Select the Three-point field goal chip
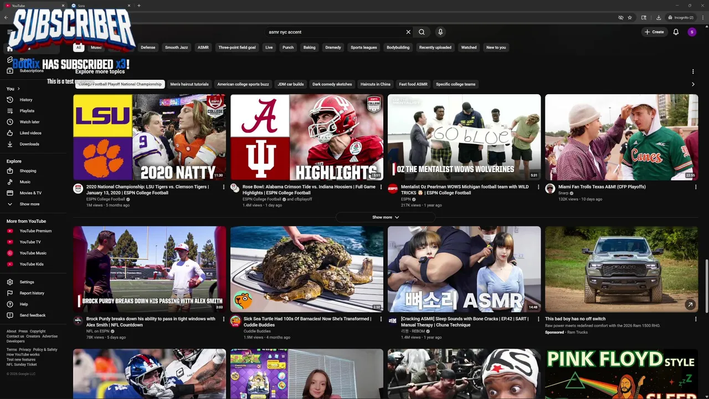The image size is (709, 399). click(x=237, y=48)
